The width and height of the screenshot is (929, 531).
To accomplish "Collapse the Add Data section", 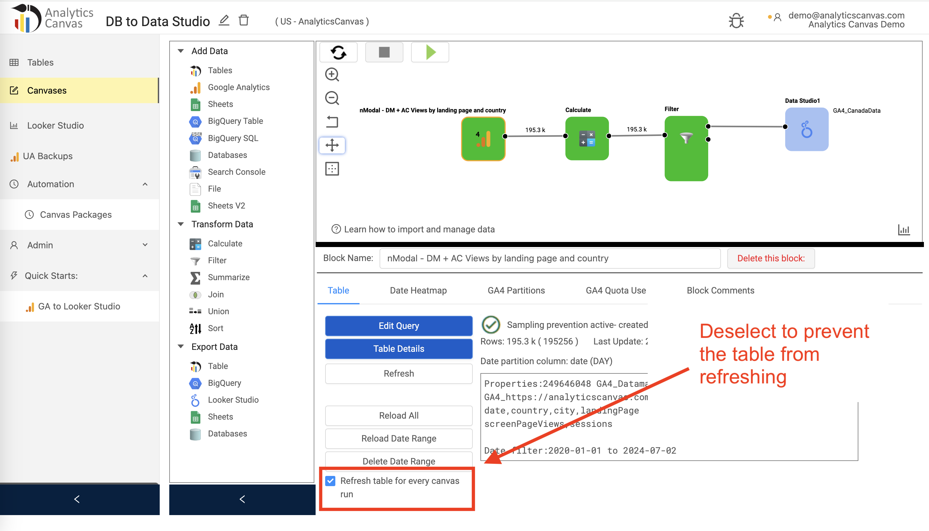I will click(180, 51).
